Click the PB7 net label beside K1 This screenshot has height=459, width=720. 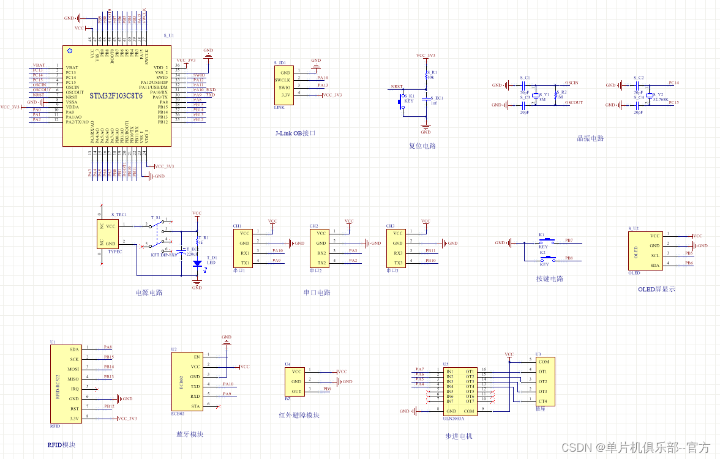pyautogui.click(x=569, y=240)
